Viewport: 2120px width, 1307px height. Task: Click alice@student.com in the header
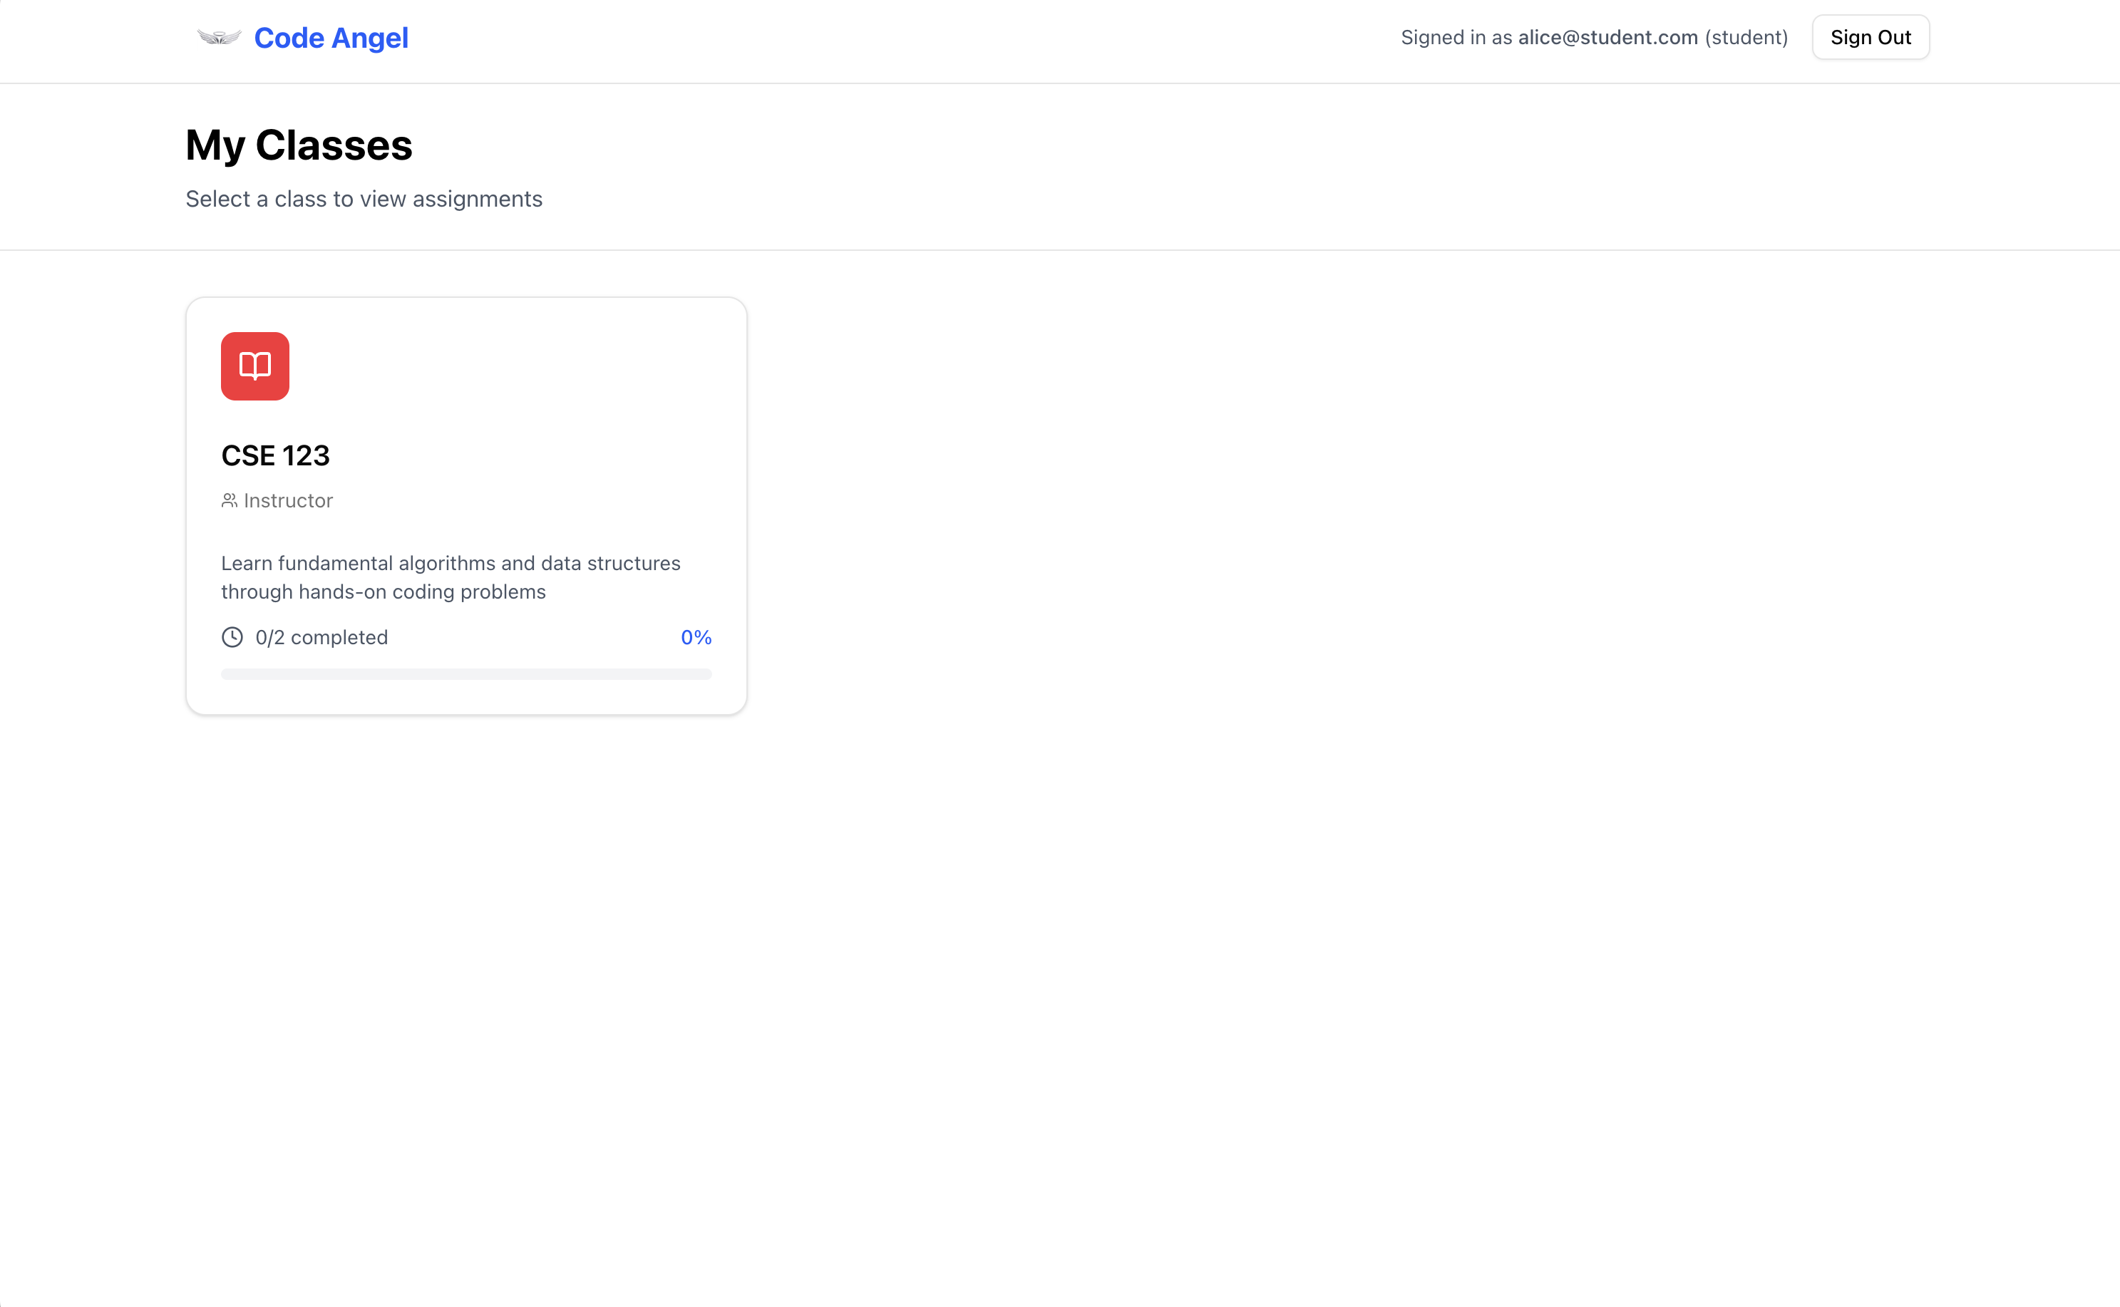(x=1608, y=37)
